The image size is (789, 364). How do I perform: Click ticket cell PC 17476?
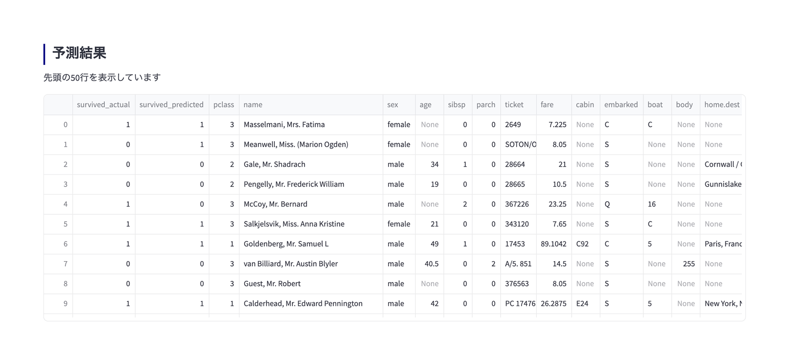coord(518,304)
